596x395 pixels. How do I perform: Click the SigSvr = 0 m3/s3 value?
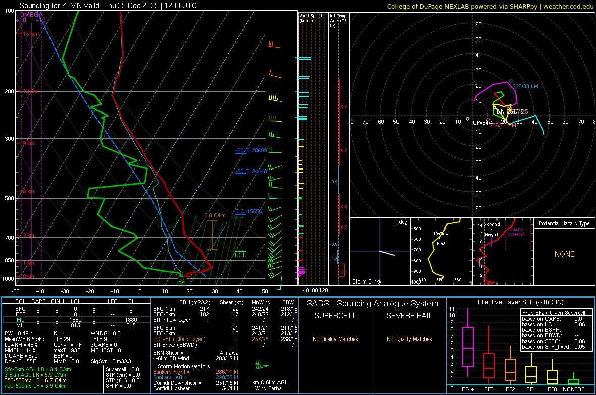(111, 361)
